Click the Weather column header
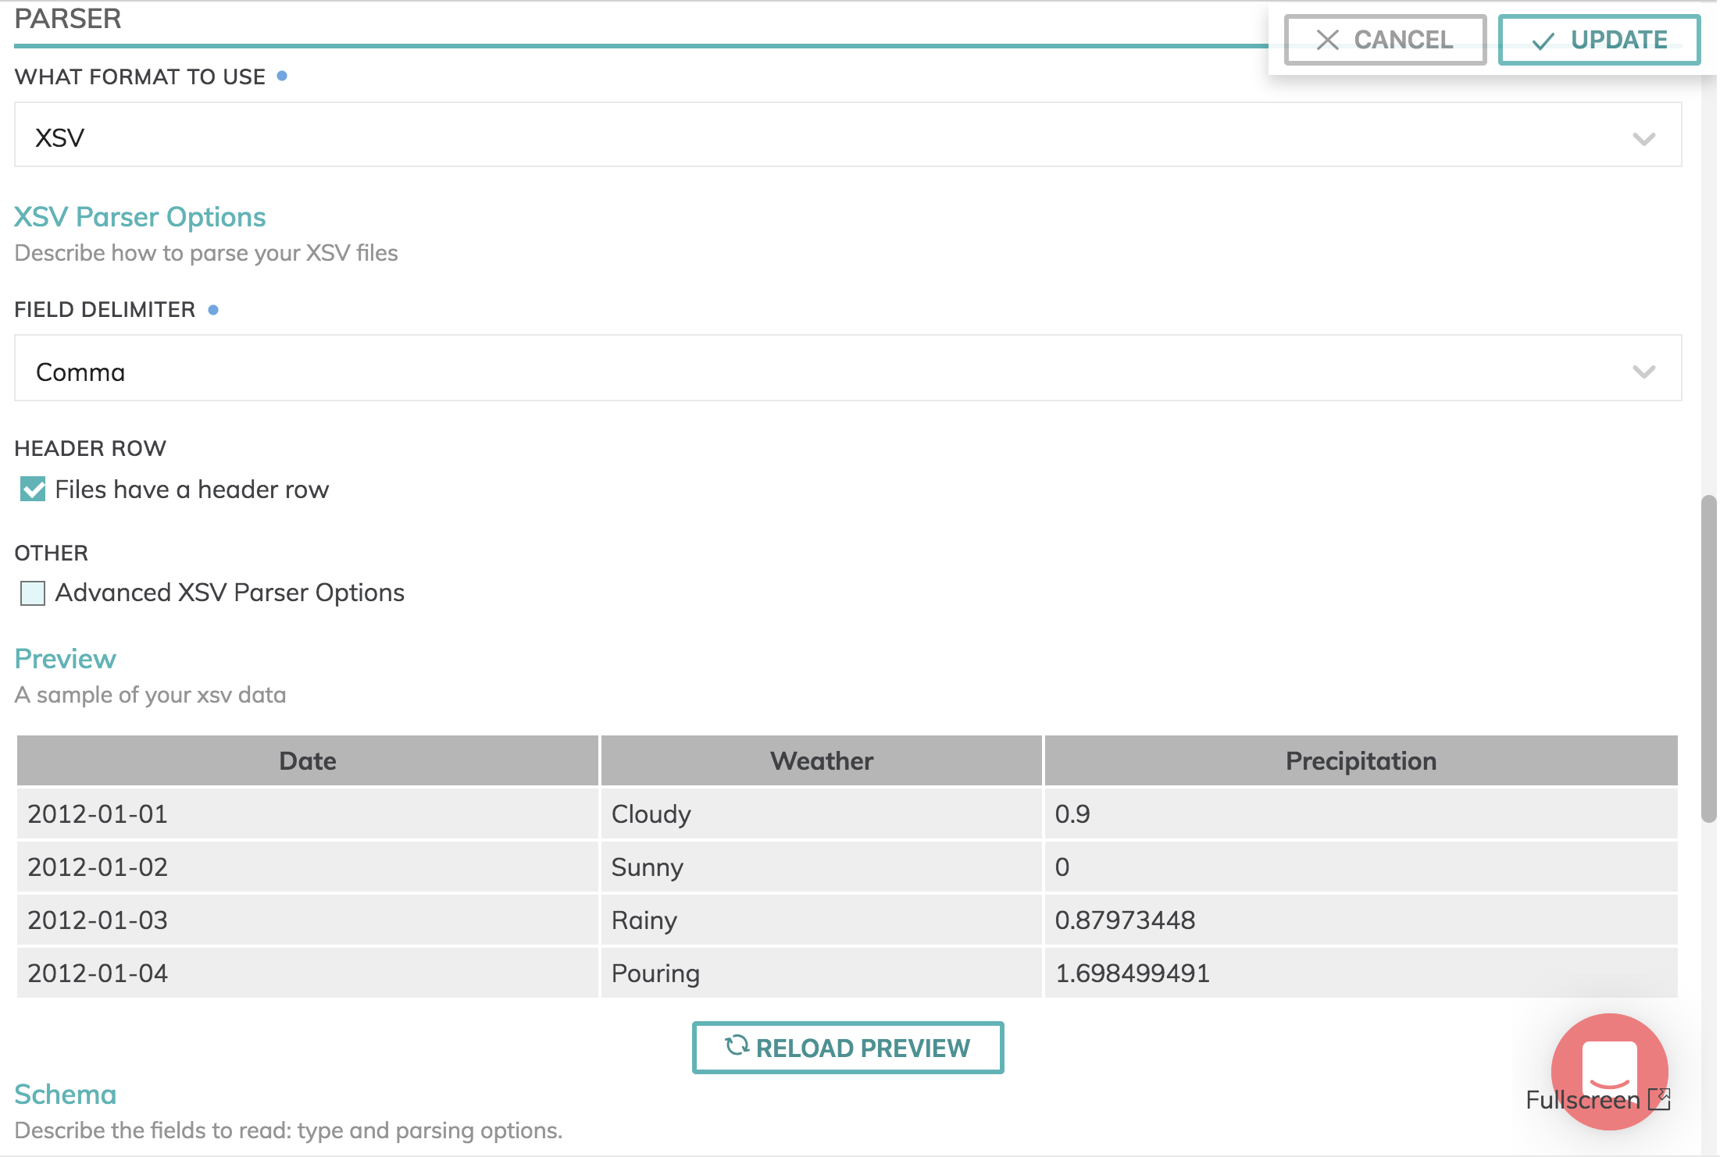This screenshot has height=1157, width=1720. 821,761
